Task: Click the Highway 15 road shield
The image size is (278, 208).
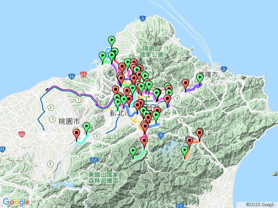Action: coord(71,77)
